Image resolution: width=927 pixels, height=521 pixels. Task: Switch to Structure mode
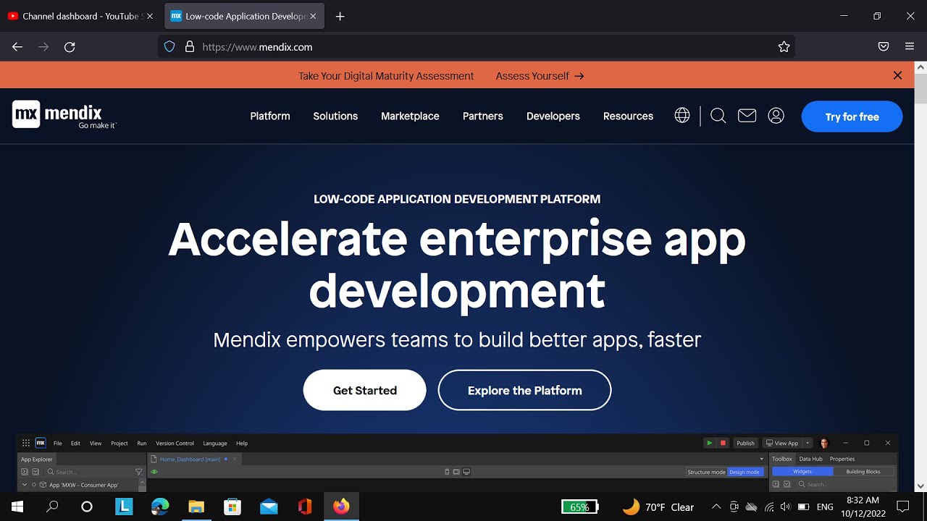tap(706, 472)
